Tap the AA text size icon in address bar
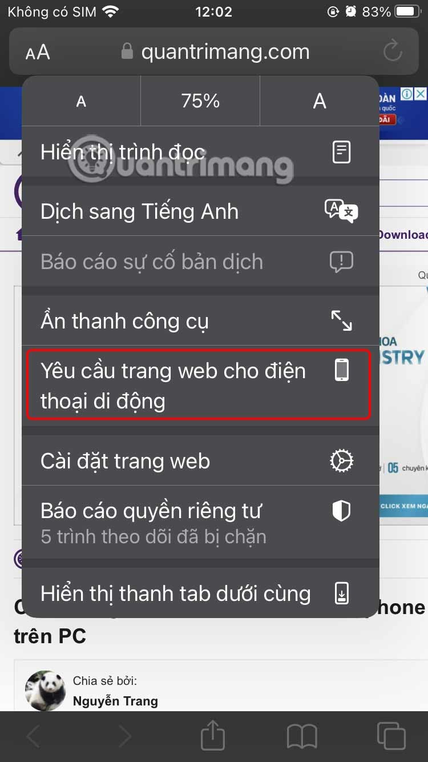 (x=38, y=53)
